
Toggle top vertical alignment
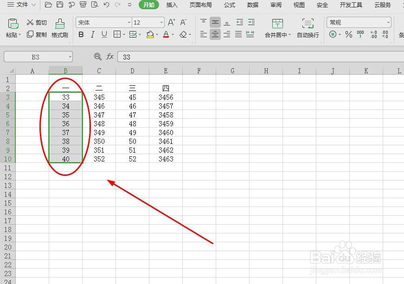tap(204, 22)
